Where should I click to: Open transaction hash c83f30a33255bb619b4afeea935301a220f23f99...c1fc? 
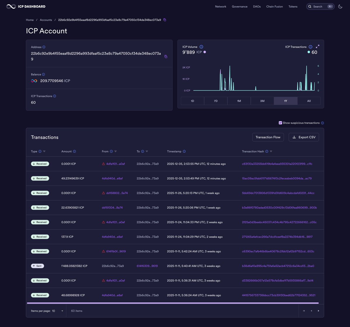277,164
